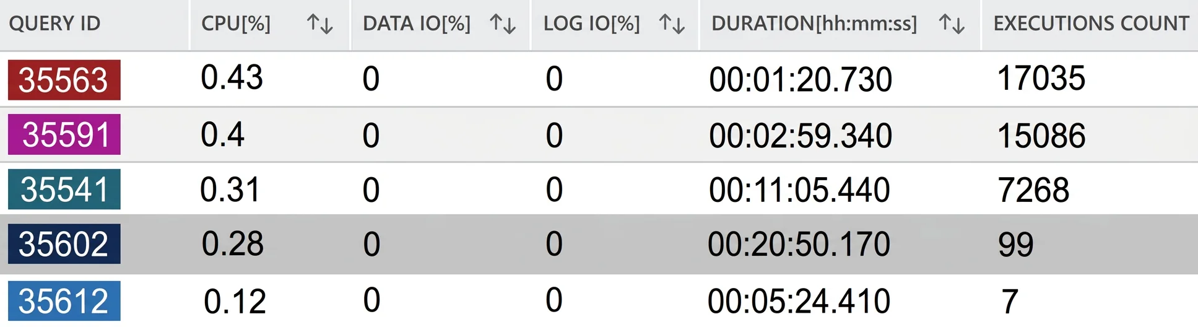
Task: Sort by DURATION using the arrows icon
Action: (952, 24)
